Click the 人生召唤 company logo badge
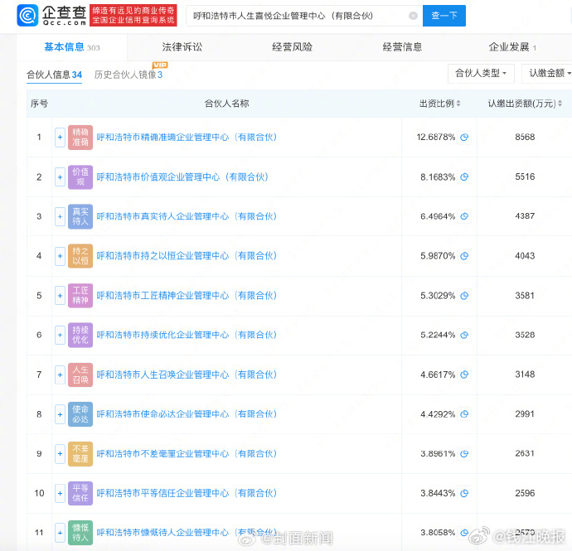 coord(80,375)
